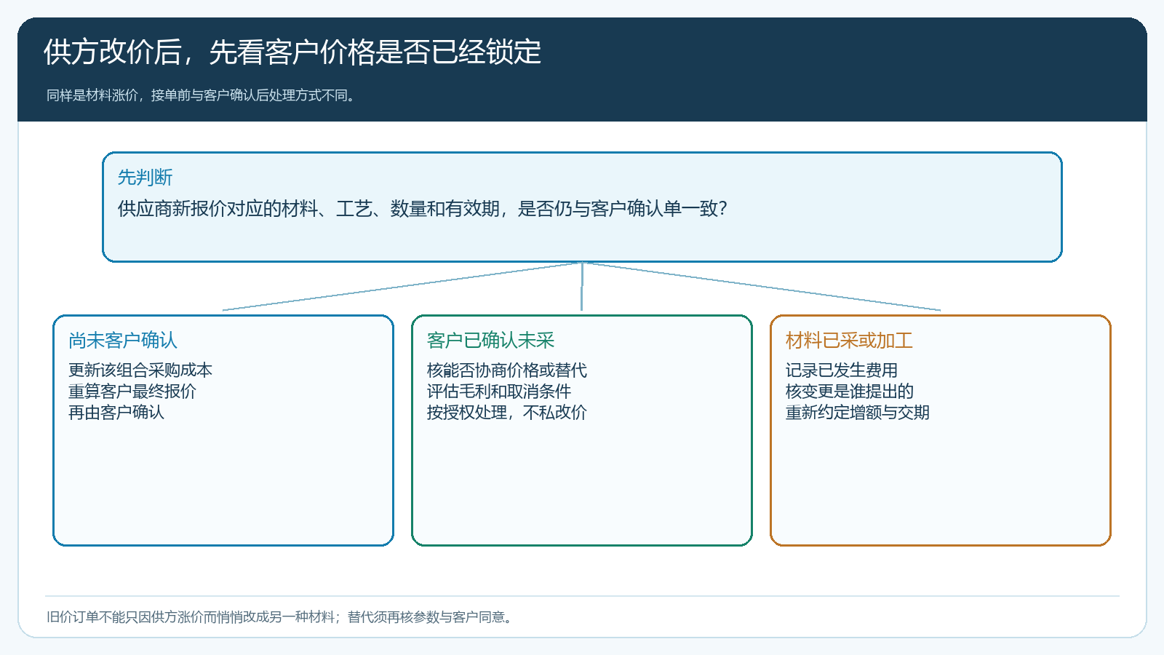This screenshot has height=655, width=1164.
Task: Click the line 核变更是谁提出的
Action: [850, 392]
